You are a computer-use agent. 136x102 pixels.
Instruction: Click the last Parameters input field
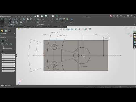[8, 71]
